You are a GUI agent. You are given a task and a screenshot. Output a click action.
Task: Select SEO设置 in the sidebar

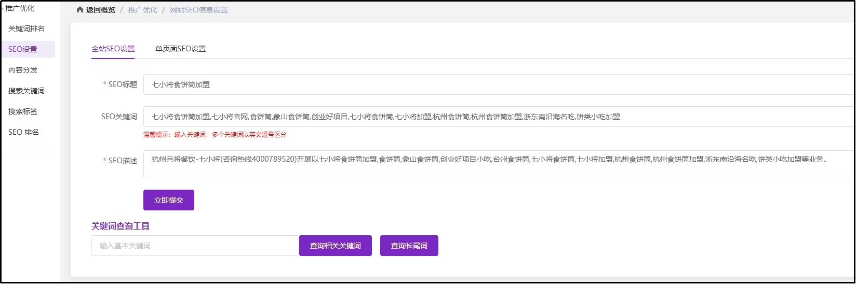[x=23, y=49]
